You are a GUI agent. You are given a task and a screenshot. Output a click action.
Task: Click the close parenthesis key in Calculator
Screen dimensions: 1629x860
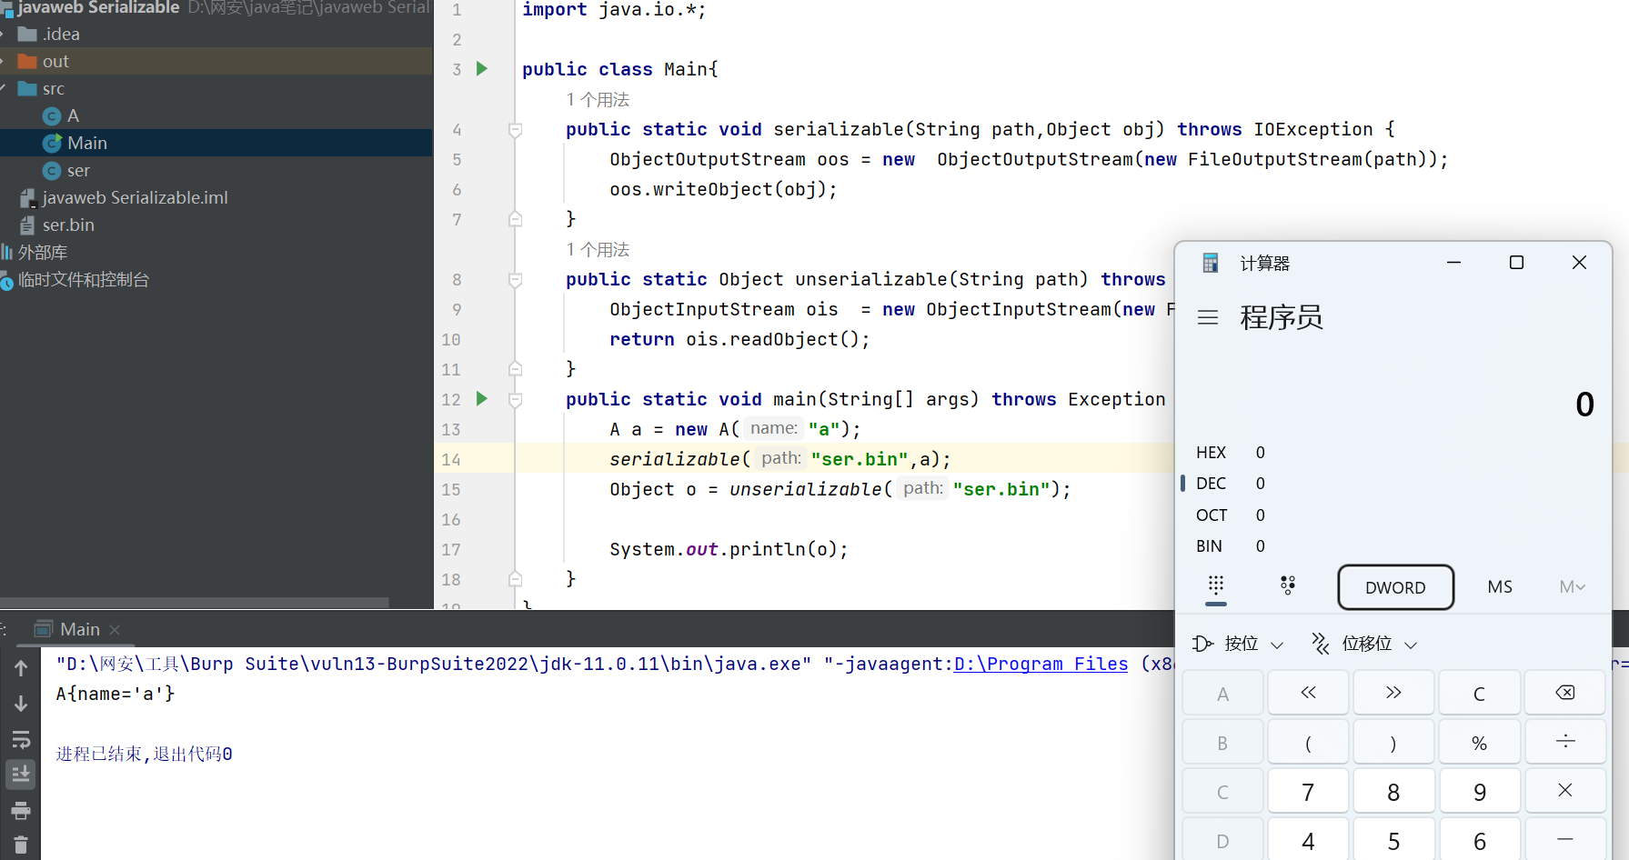click(1393, 742)
